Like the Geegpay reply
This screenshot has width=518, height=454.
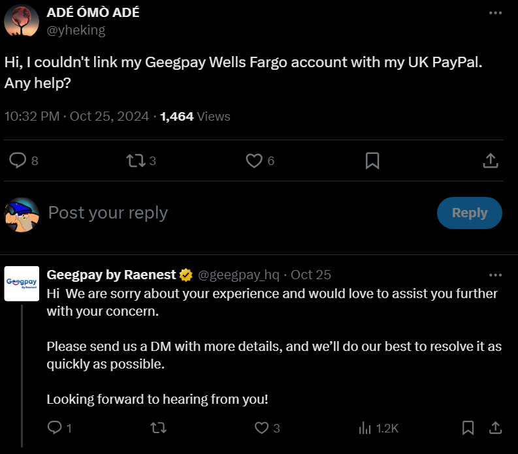pyautogui.click(x=261, y=428)
